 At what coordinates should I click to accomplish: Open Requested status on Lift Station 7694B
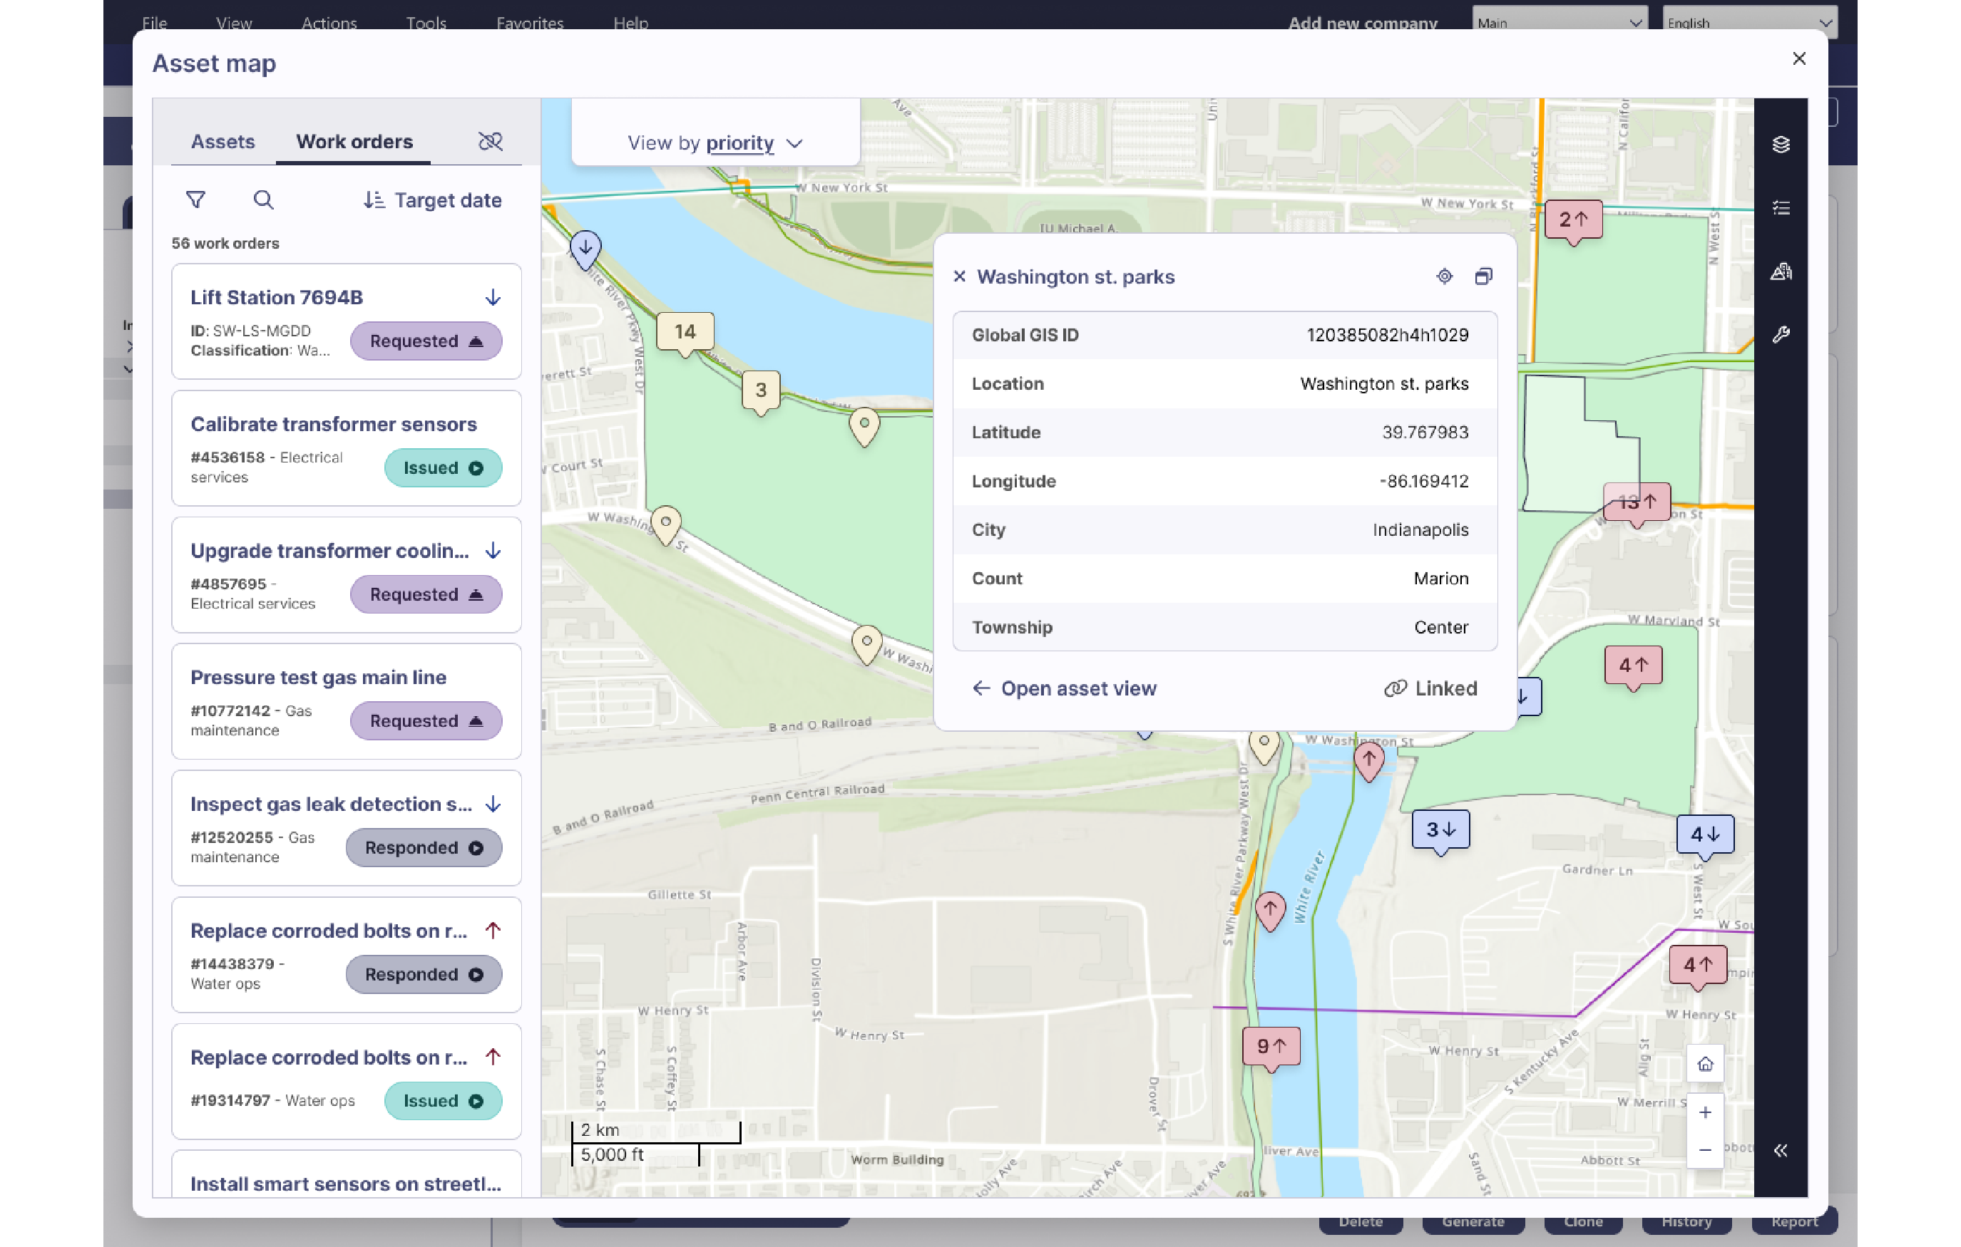click(x=426, y=341)
